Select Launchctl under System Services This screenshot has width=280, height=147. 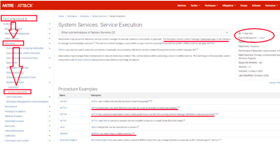[13, 87]
